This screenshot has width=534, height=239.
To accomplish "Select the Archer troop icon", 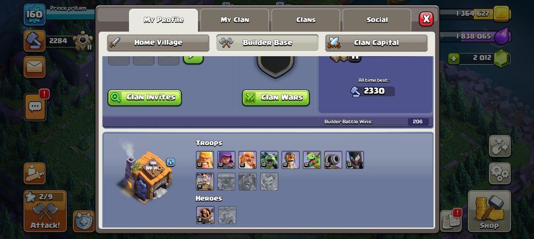I will click(x=226, y=160).
